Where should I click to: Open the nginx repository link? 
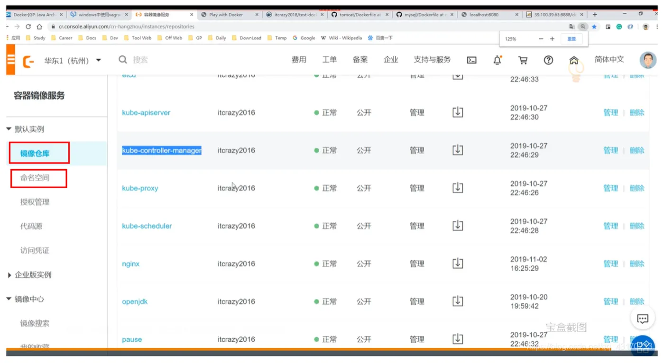tap(131, 264)
